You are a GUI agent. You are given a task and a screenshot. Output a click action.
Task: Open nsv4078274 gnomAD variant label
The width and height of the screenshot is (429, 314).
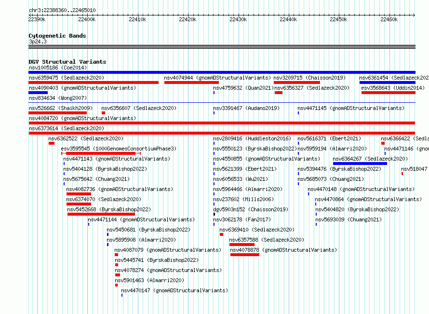point(168,270)
